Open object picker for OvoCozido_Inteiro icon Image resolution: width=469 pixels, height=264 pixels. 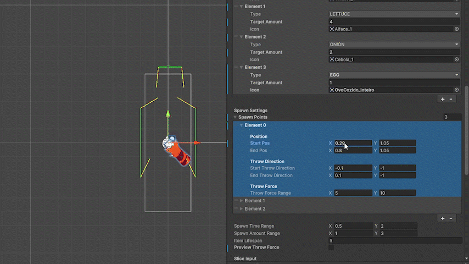[456, 90]
